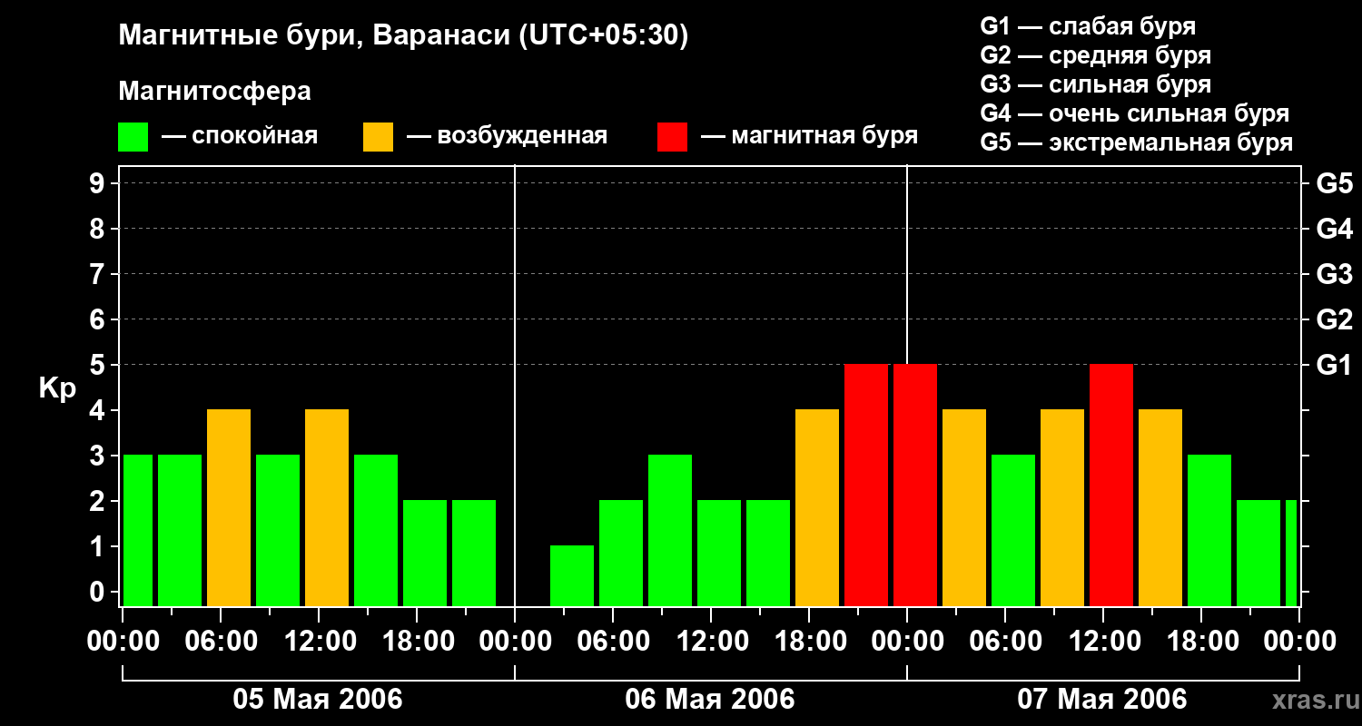This screenshot has height=726, width=1362.
Task: Click the green Kp 3 bar at 06:00, 07 Мая
Action: [1013, 530]
